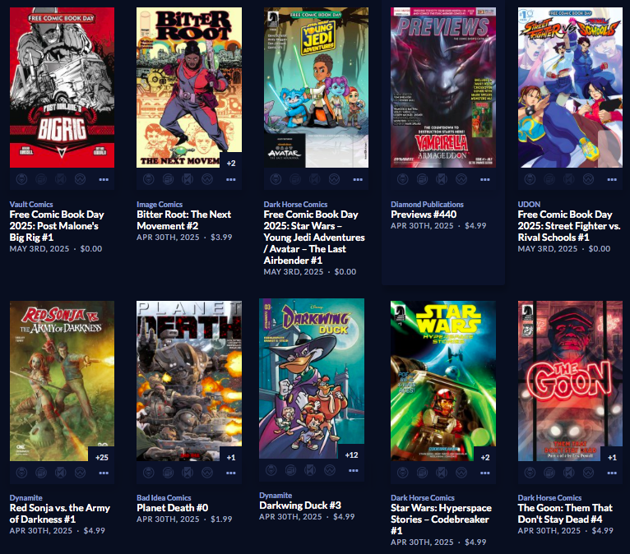Open the UDON publisher link
Screen dimensions: 630x554
point(529,205)
